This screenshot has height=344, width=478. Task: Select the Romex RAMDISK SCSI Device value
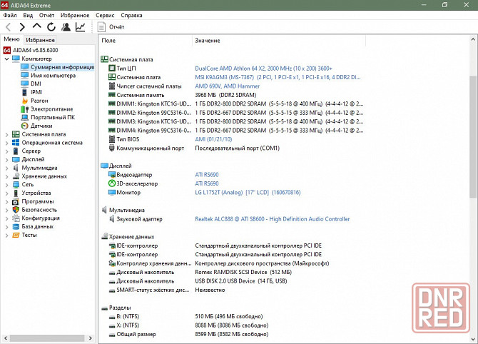(243, 272)
